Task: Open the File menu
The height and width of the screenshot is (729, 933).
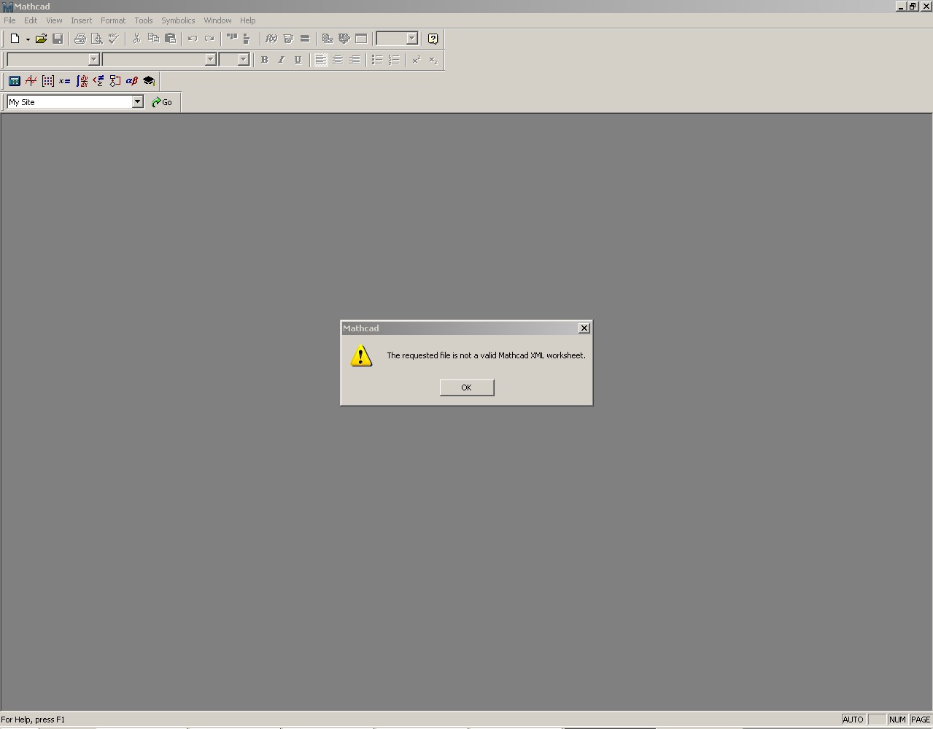Action: coord(9,20)
